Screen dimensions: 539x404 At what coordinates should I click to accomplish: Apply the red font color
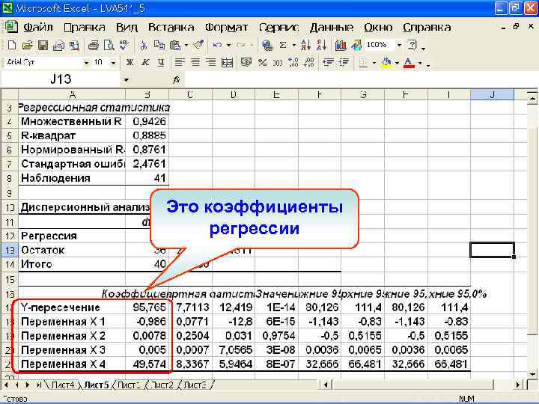(409, 63)
